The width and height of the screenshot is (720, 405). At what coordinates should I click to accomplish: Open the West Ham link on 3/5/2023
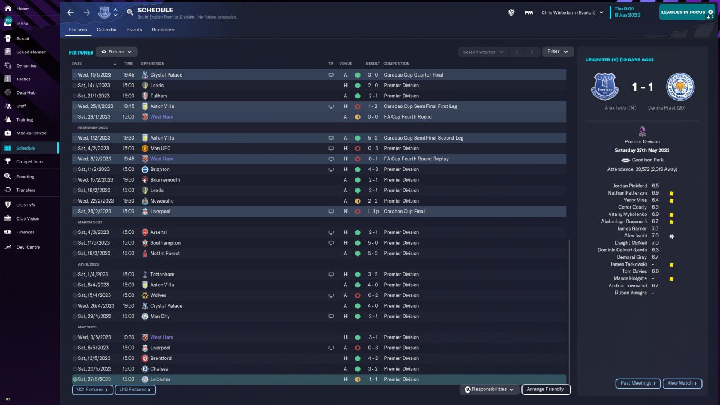click(161, 337)
